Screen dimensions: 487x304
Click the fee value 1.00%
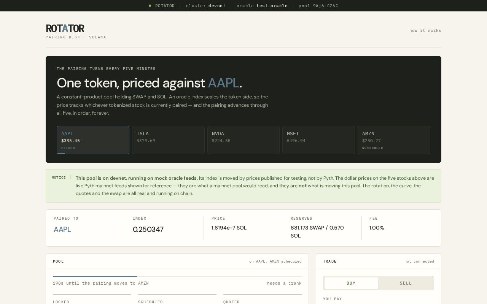pos(377,228)
